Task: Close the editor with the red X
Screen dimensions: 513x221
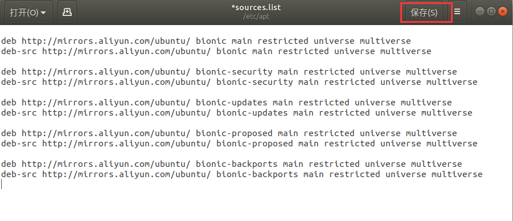Action: (503, 12)
